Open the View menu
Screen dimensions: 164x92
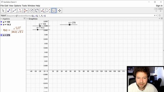[11, 6]
